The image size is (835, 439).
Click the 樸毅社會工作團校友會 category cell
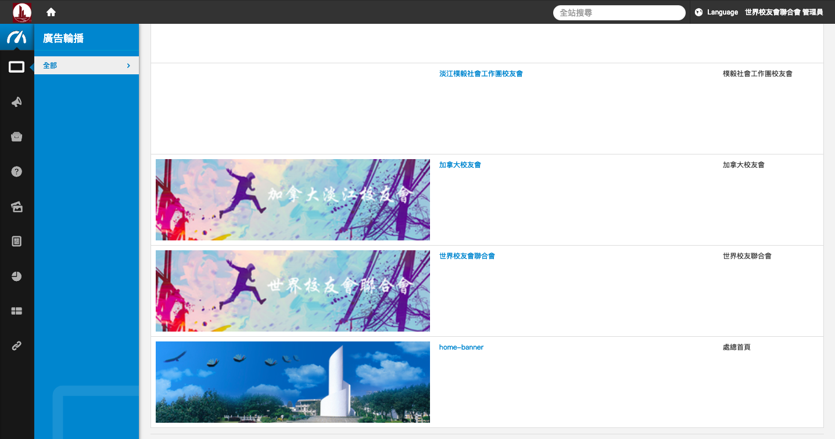pyautogui.click(x=758, y=74)
